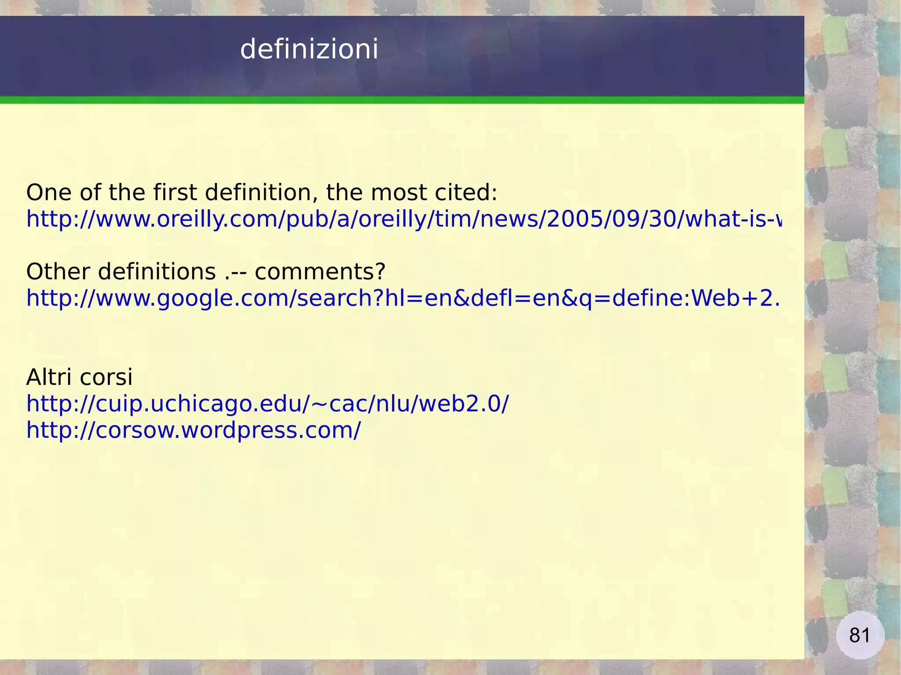Click the 'definizioni' slide title
Screen dimensions: 901x675
coord(309,49)
